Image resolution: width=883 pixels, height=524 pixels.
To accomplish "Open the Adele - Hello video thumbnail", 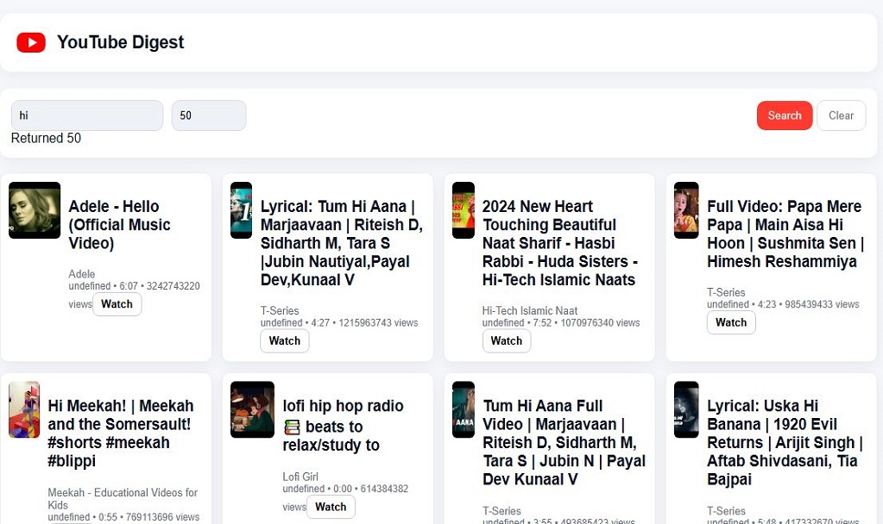I will pos(35,210).
